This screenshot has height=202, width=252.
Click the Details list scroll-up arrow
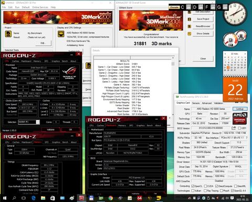[173, 58]
